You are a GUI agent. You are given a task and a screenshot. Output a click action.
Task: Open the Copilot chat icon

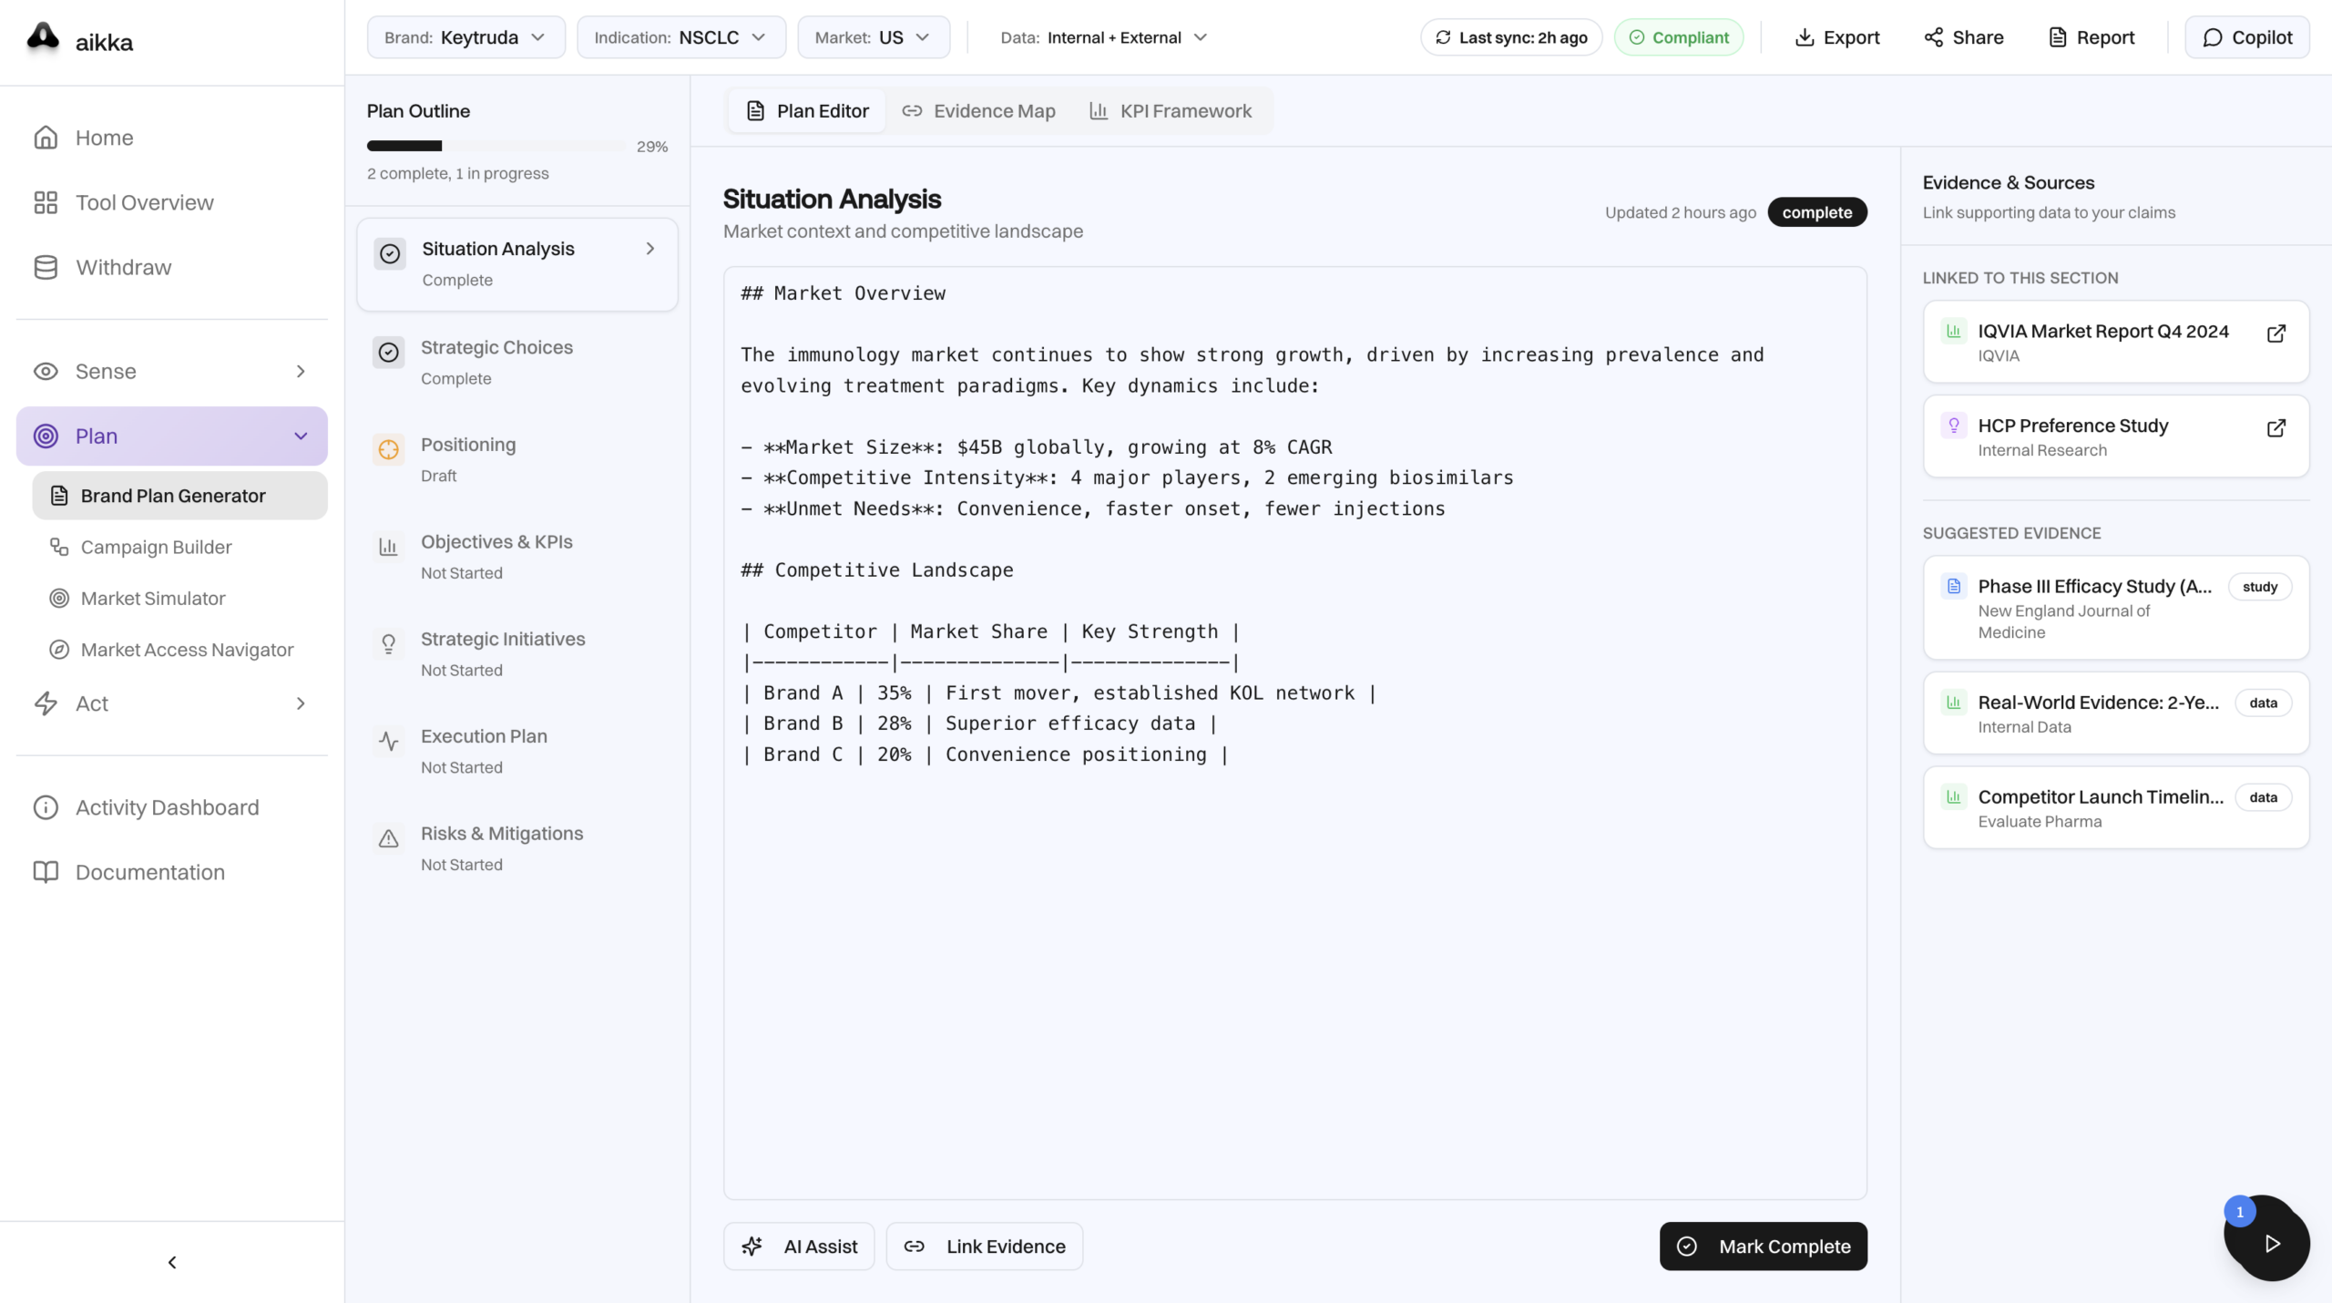coord(2213,37)
